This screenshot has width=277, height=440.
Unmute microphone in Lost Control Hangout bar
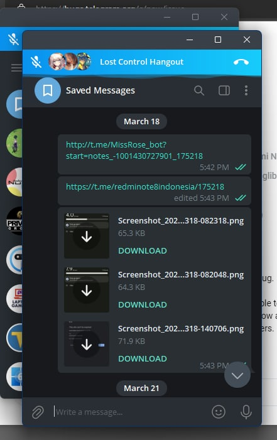(36, 62)
